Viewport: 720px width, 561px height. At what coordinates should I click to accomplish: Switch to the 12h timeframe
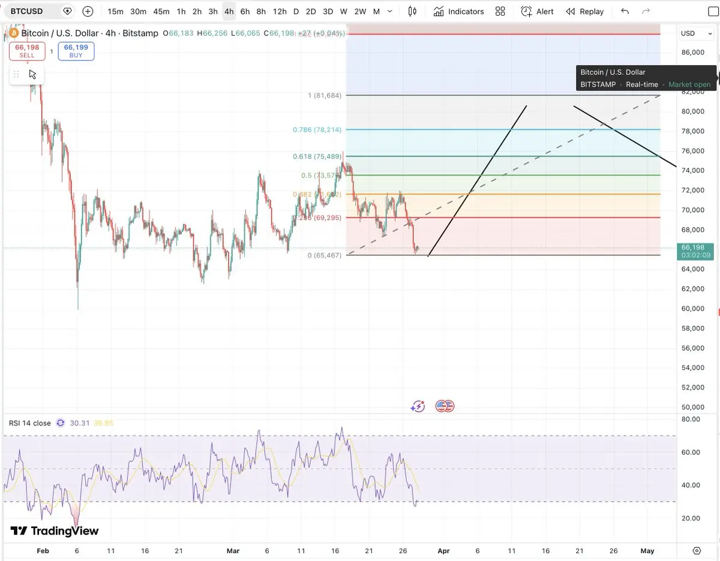coord(280,11)
